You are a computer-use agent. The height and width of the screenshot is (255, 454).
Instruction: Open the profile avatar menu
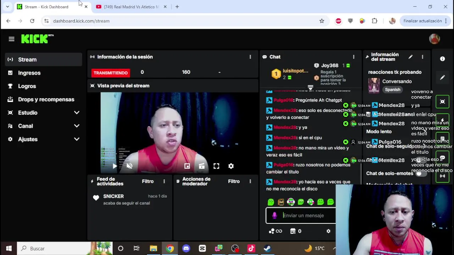coord(434,39)
